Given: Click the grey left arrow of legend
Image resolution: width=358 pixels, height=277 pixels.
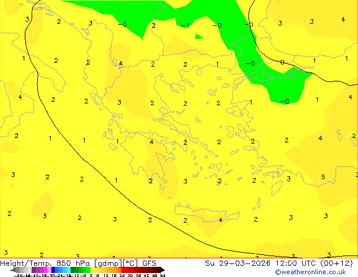Looking at the screenshot, I should tap(13, 270).
